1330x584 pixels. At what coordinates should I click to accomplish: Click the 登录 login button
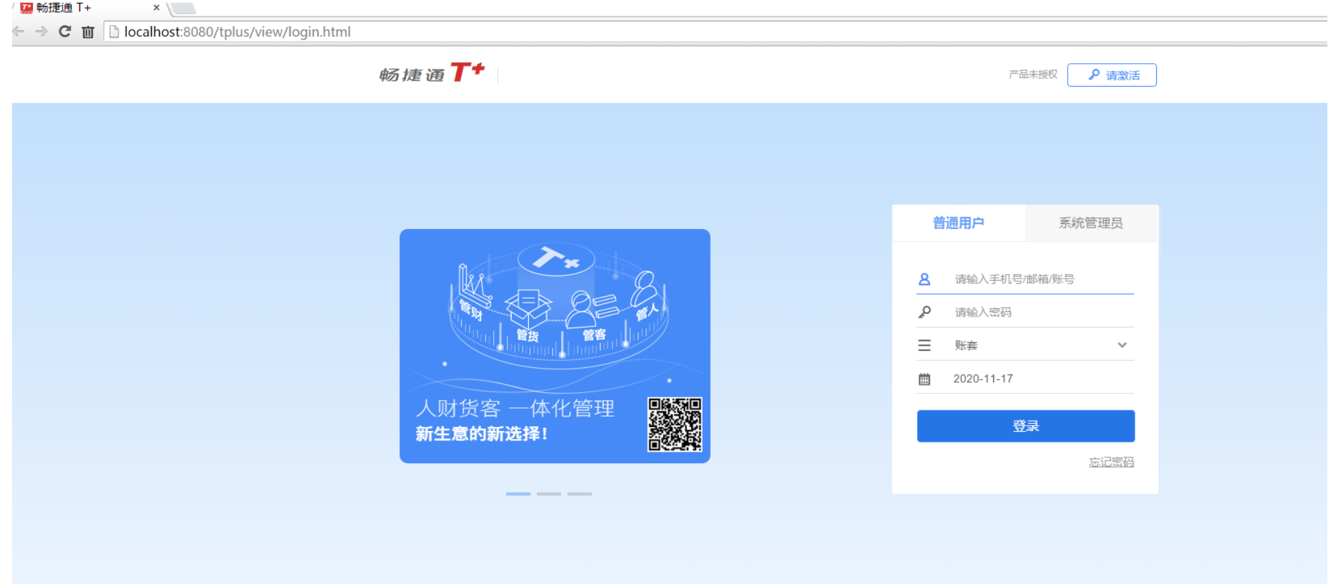(1026, 426)
